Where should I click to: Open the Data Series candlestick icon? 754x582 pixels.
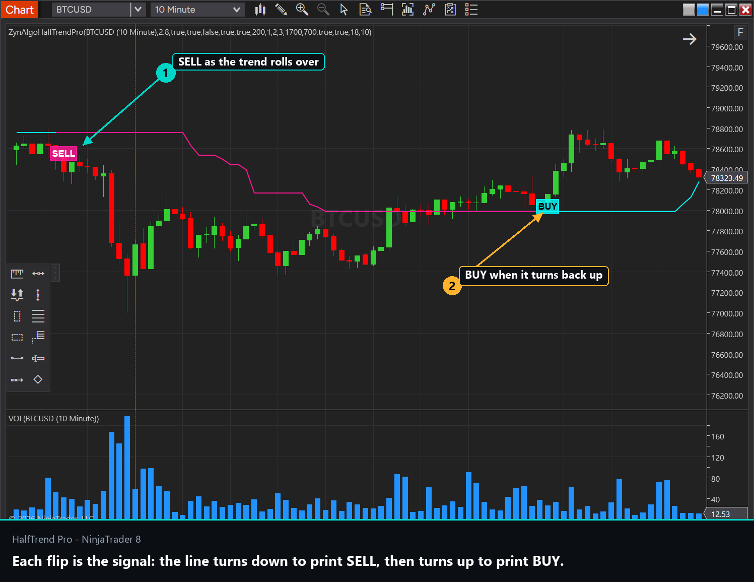click(260, 9)
